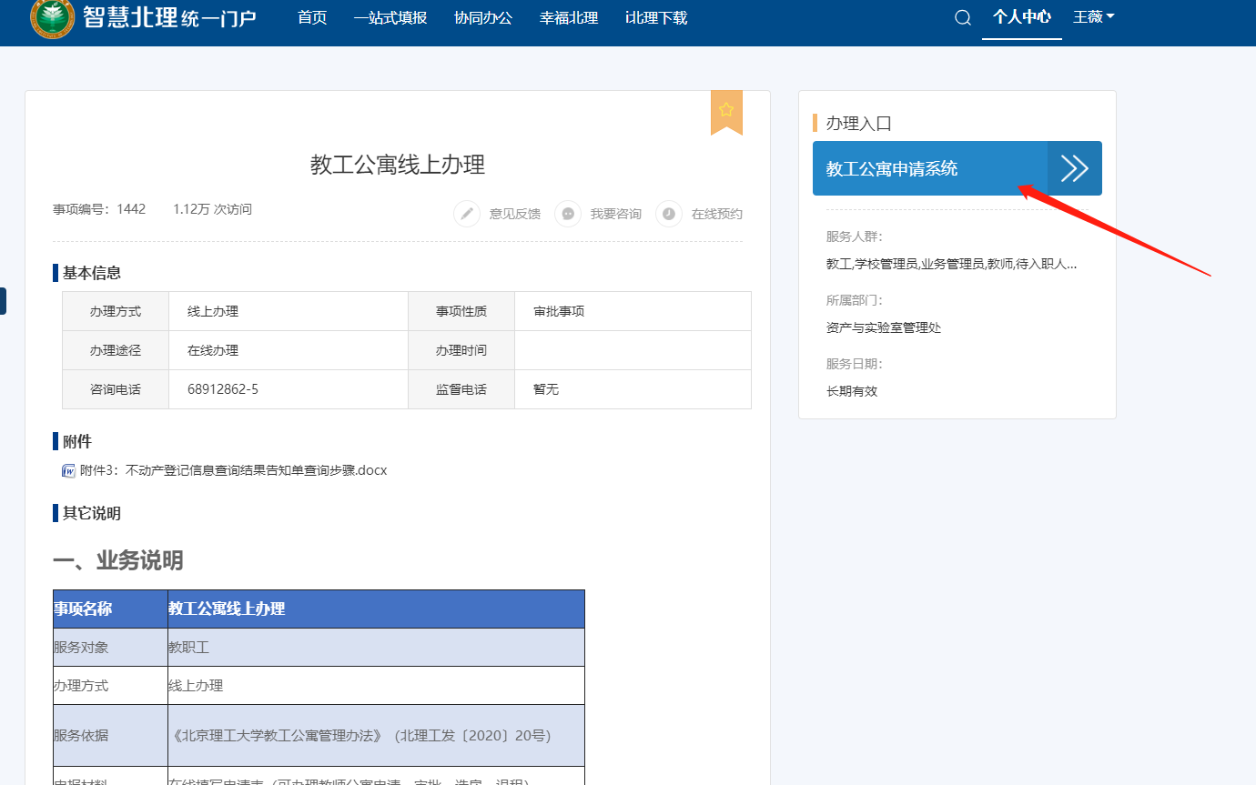This screenshot has height=785, width=1256.
Task: Go to 协同办公 menu item
Action: (x=483, y=18)
